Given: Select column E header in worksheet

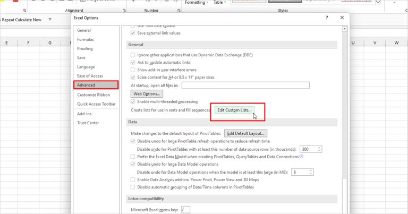Looking at the screenshot, I should 6,42.
